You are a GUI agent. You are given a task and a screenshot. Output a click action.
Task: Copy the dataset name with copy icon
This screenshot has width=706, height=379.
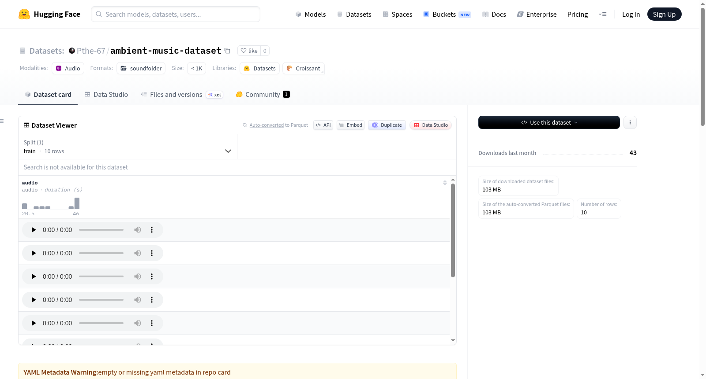click(x=227, y=51)
